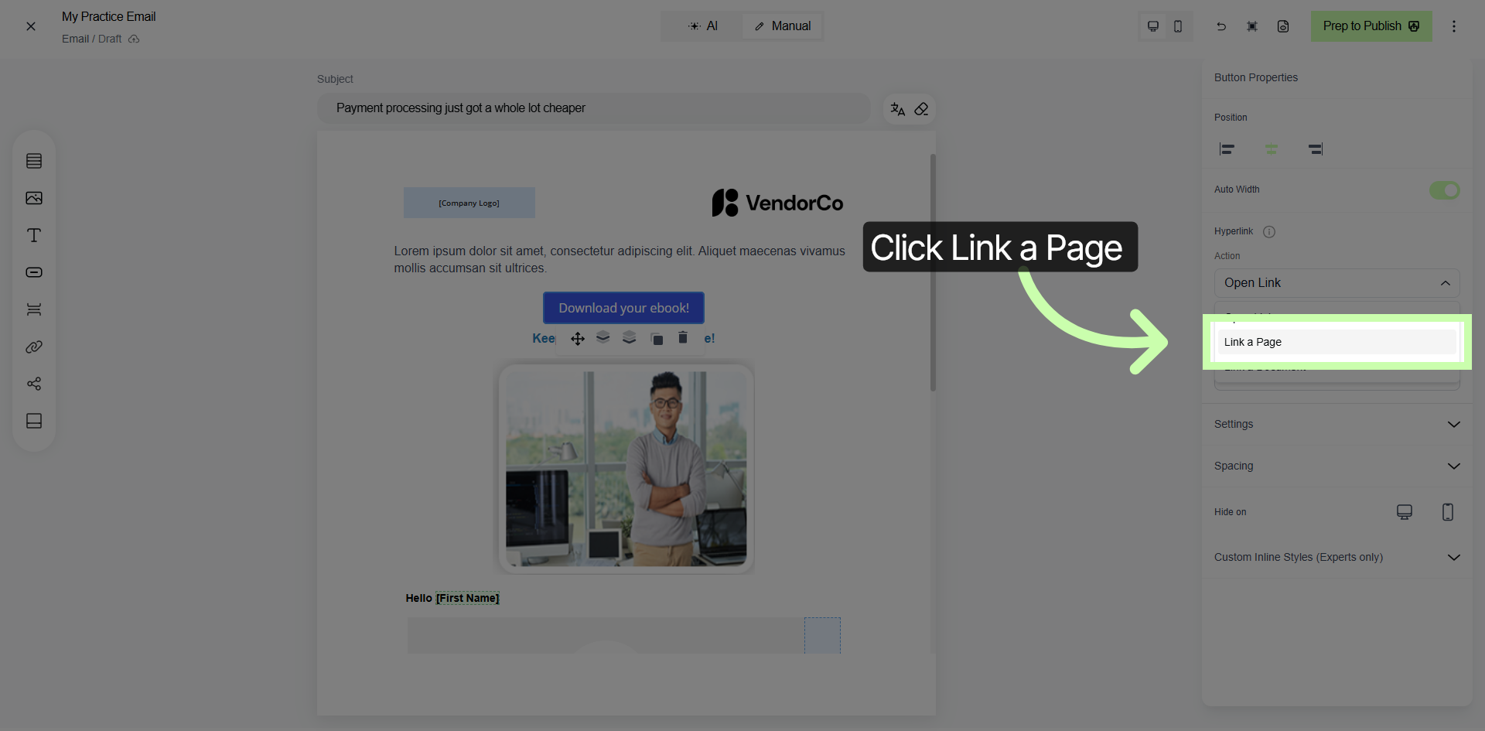Open the layout sections tool in sidebar
Viewport: 1485px width, 731px height.
click(x=34, y=161)
